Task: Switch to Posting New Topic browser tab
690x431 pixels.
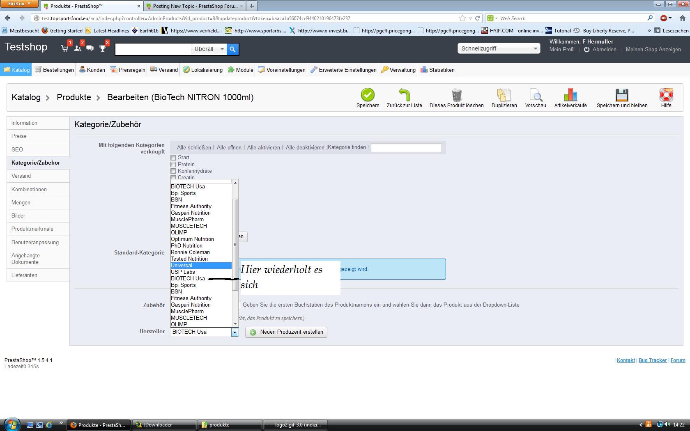Action: (195, 6)
